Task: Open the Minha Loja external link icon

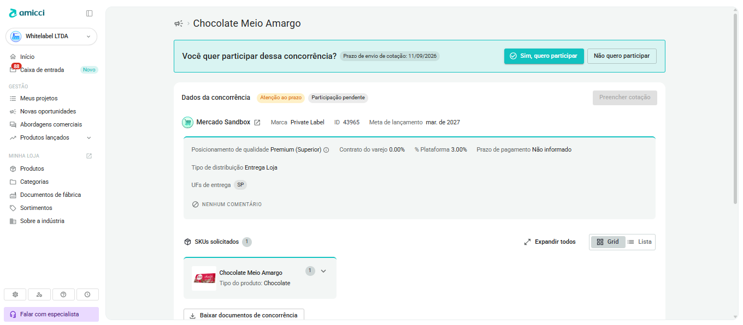Action: pos(89,156)
